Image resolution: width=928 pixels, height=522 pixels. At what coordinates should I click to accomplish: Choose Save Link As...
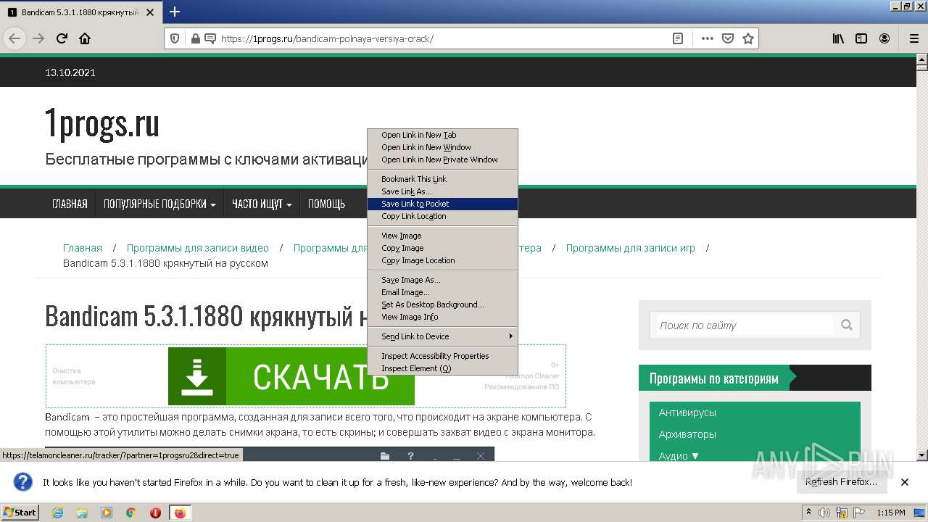point(442,191)
